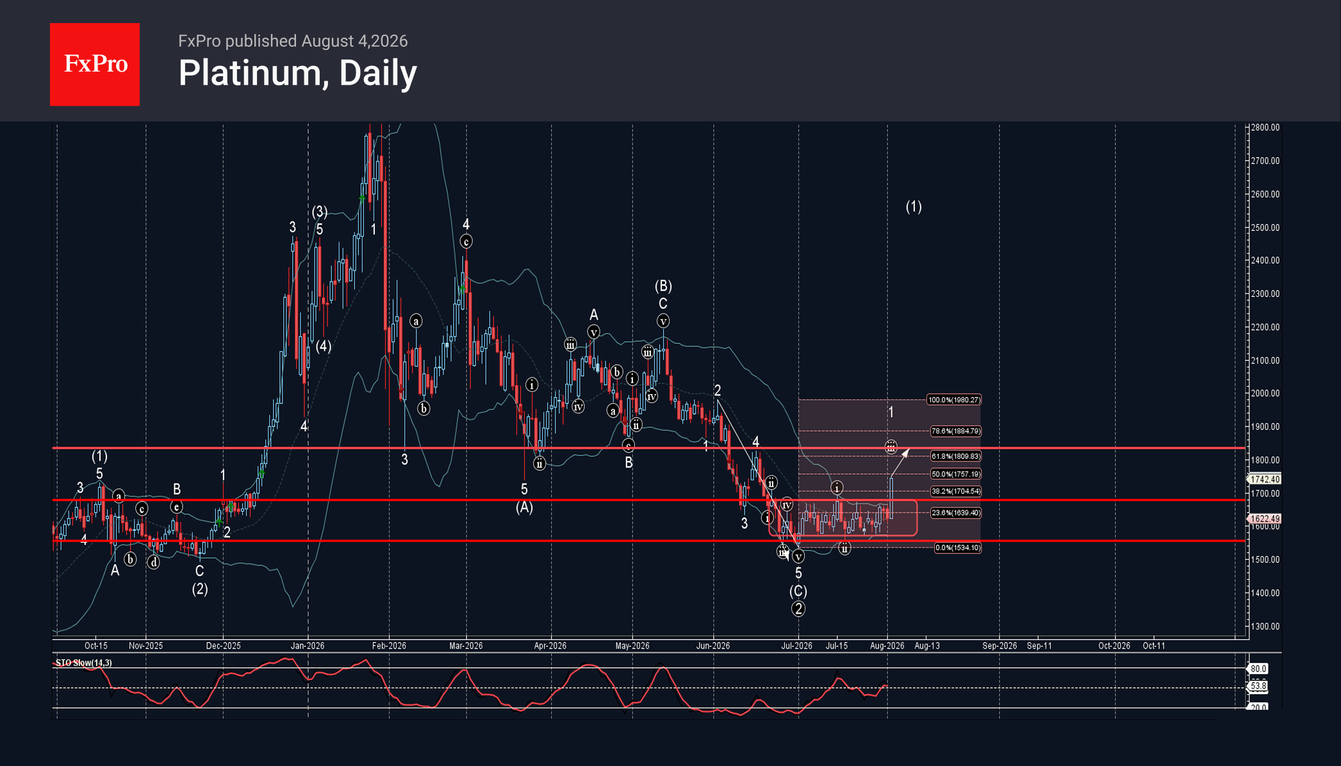Click the 38.2%(1704.54) Fibonacci label
This screenshot has width=1341, height=766.
(x=955, y=491)
